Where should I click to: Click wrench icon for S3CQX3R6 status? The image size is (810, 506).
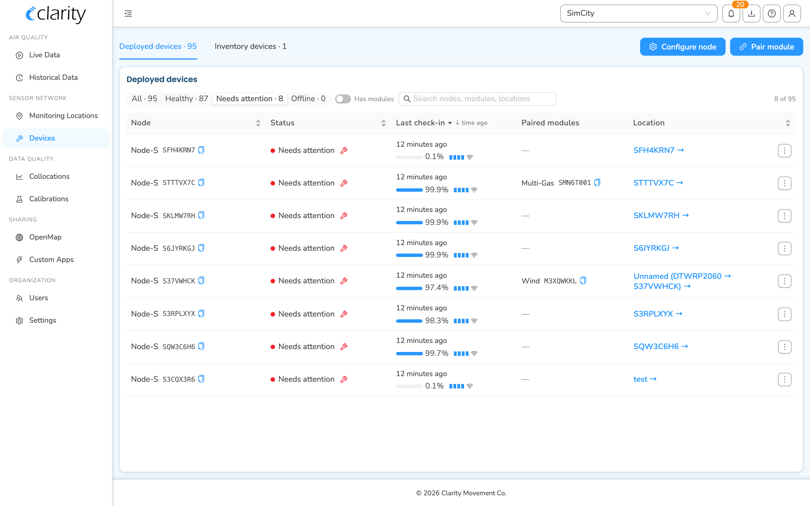pos(344,379)
